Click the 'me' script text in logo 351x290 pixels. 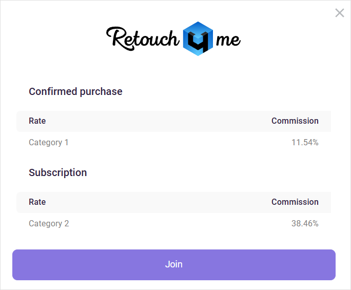pyautogui.click(x=228, y=41)
